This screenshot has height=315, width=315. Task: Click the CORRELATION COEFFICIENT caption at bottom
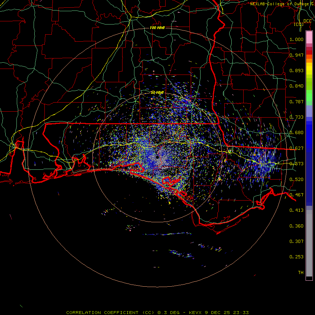157,313
